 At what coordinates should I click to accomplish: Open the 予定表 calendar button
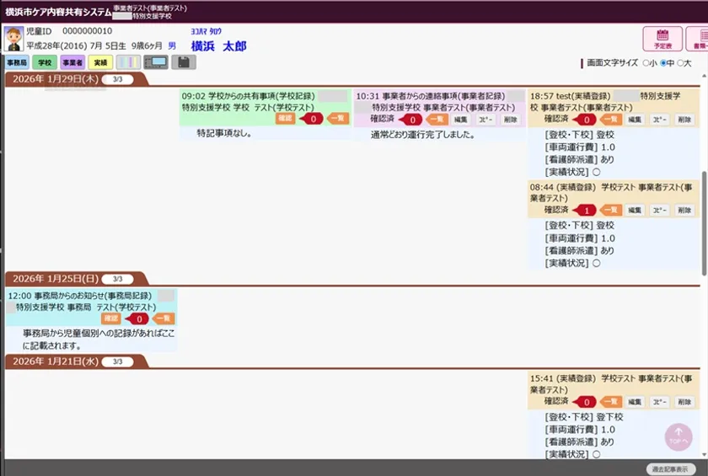tap(662, 39)
